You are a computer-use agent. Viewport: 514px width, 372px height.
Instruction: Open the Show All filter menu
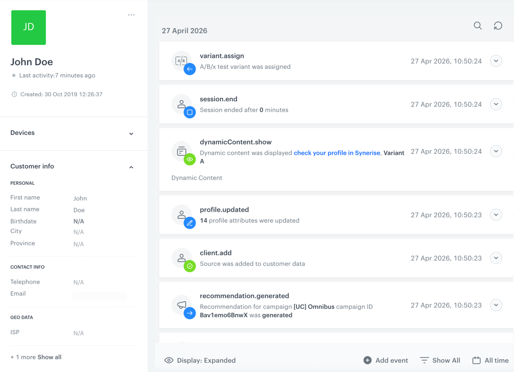(440, 360)
